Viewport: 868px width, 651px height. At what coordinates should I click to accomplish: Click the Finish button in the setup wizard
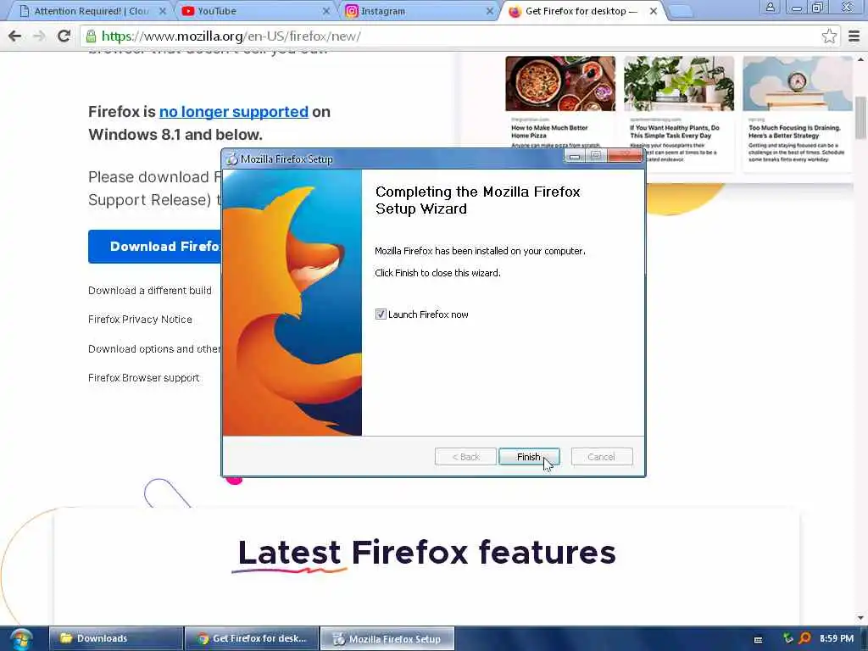coord(529,457)
